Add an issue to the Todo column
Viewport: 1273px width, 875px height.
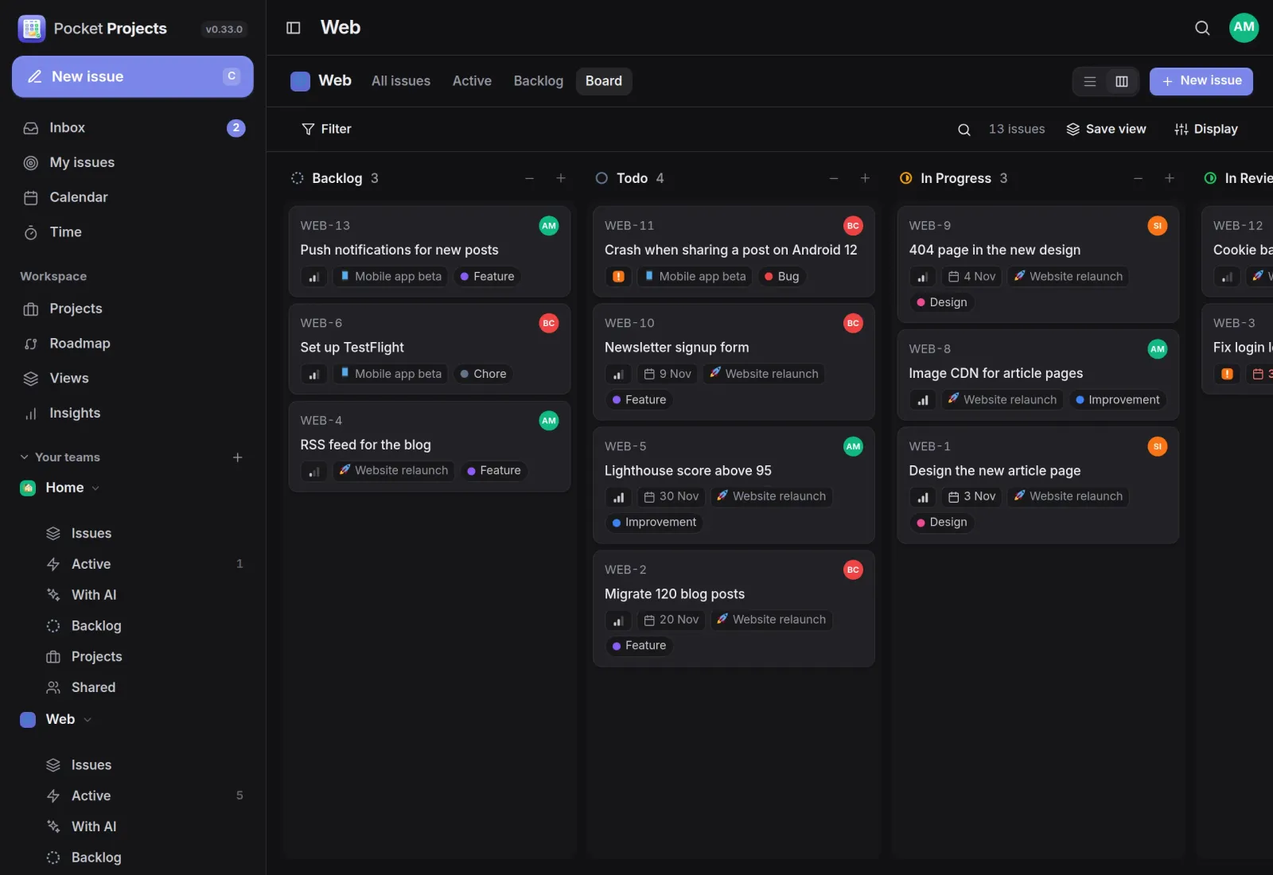(x=865, y=178)
